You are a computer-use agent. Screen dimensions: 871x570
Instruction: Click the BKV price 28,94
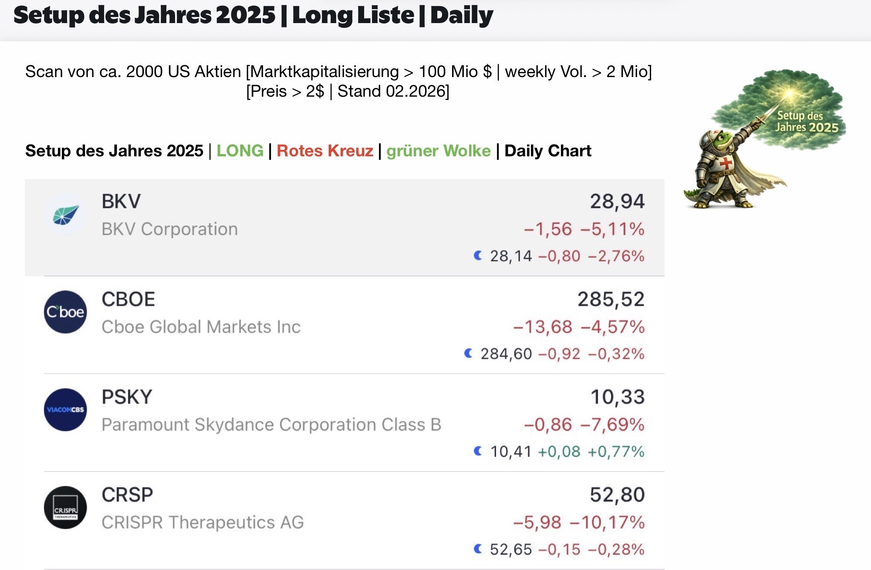[x=617, y=202]
